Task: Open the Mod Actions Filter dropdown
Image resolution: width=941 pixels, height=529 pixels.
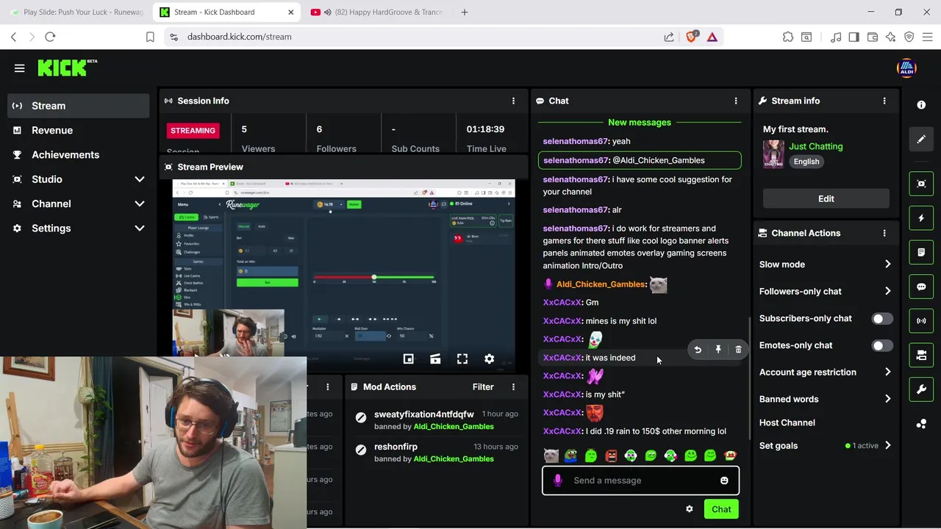Action: (483, 386)
